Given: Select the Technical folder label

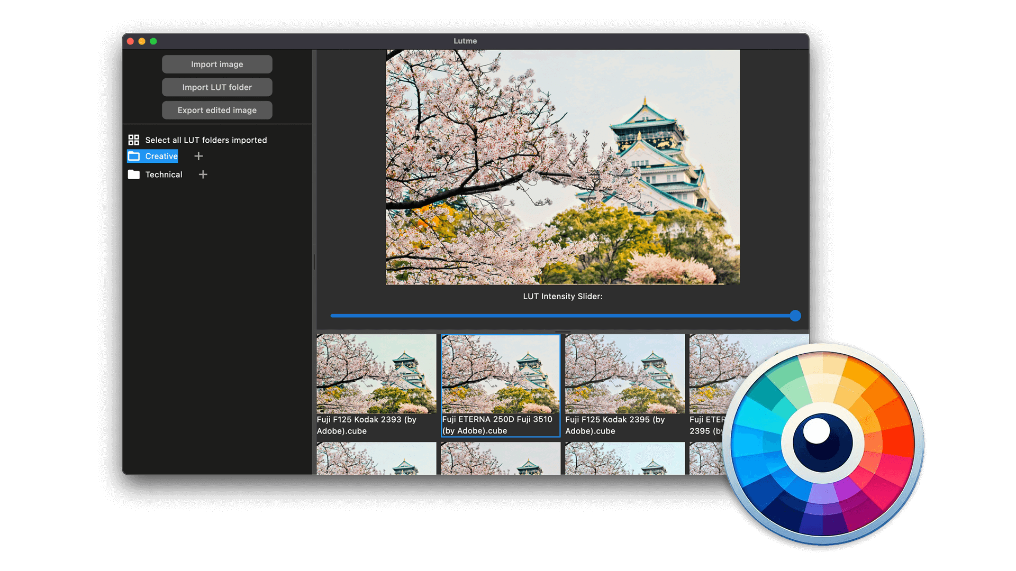Looking at the screenshot, I should [164, 174].
